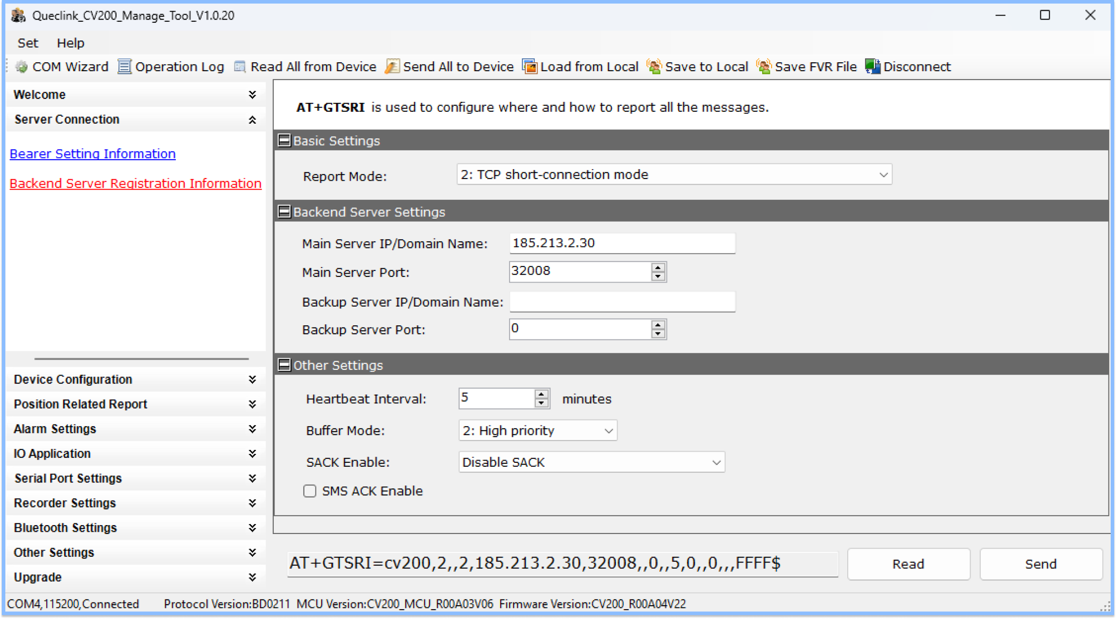Click Save to Local icon
The height and width of the screenshot is (619, 1116).
click(x=654, y=67)
